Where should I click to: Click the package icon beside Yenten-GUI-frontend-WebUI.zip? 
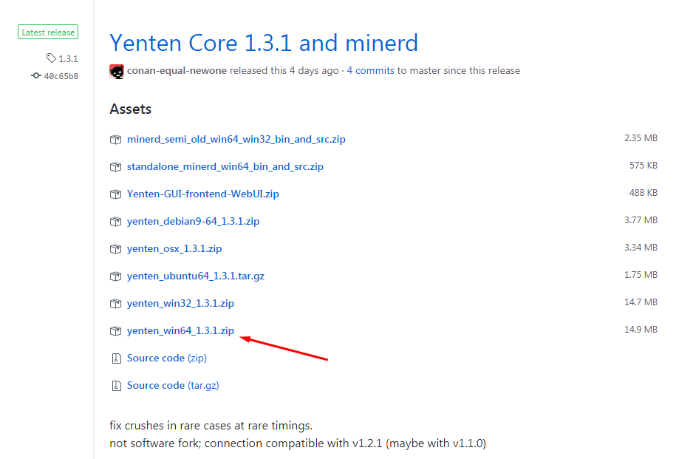[115, 194]
